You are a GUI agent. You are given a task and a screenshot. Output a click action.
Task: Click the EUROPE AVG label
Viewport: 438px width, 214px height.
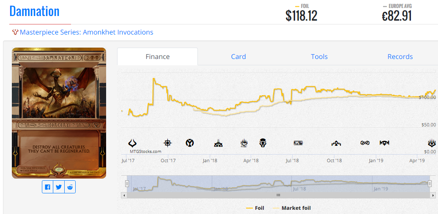click(400, 6)
